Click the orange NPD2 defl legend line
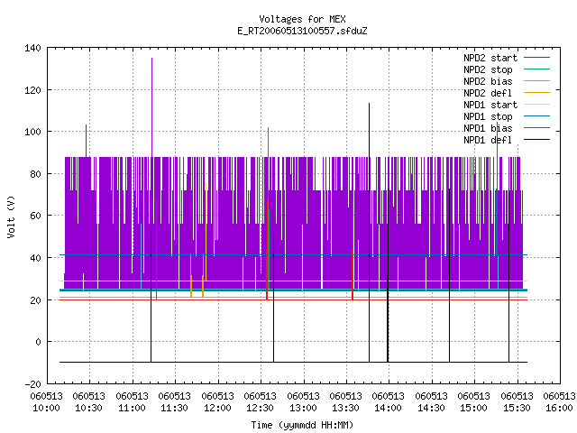The width and height of the screenshot is (577, 433). pos(537,92)
